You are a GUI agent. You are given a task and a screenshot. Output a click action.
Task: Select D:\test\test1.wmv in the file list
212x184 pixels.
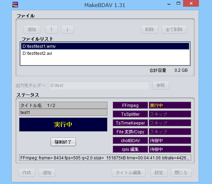tap(105, 46)
